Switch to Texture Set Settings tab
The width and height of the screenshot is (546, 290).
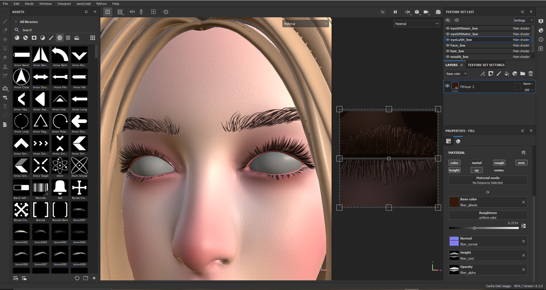click(x=486, y=65)
